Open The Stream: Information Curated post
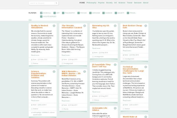This screenshot has width=177, height=118. 72,27
